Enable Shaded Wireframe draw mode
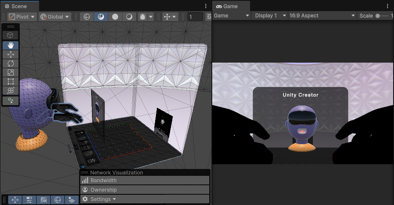The width and height of the screenshot is (394, 205). coord(101,17)
